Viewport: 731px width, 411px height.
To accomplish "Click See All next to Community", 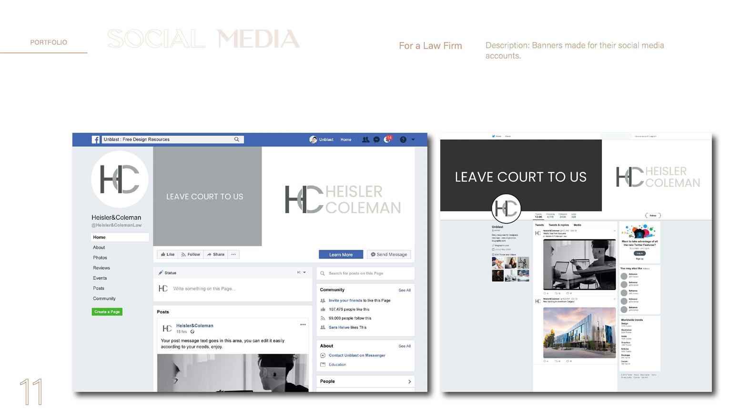I will click(405, 290).
